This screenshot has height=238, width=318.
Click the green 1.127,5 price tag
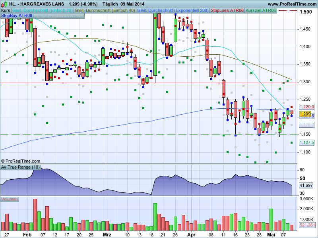[306, 142]
